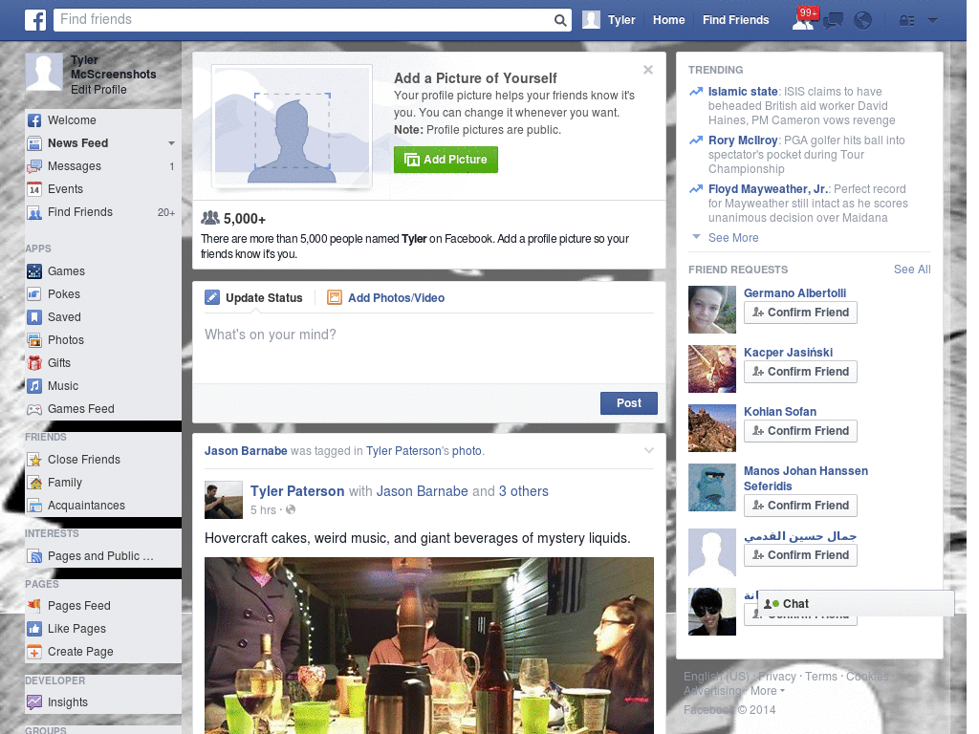Select the Update Status tab

point(253,298)
